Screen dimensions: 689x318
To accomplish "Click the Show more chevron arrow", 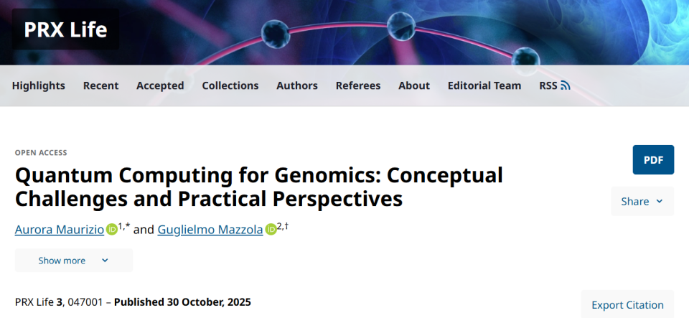I will (x=105, y=261).
